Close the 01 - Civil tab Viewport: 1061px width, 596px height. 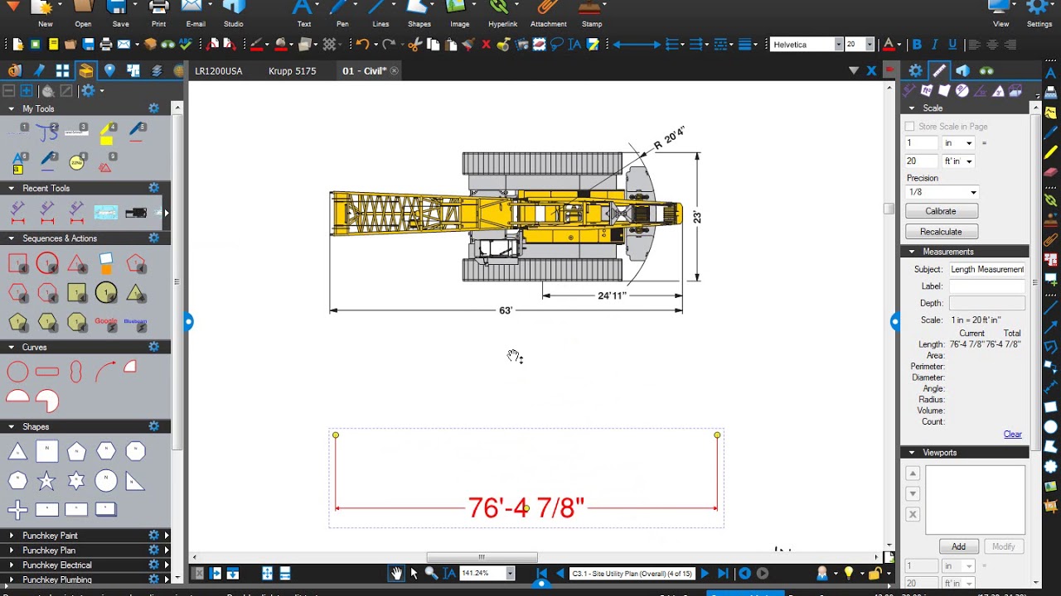coord(395,71)
